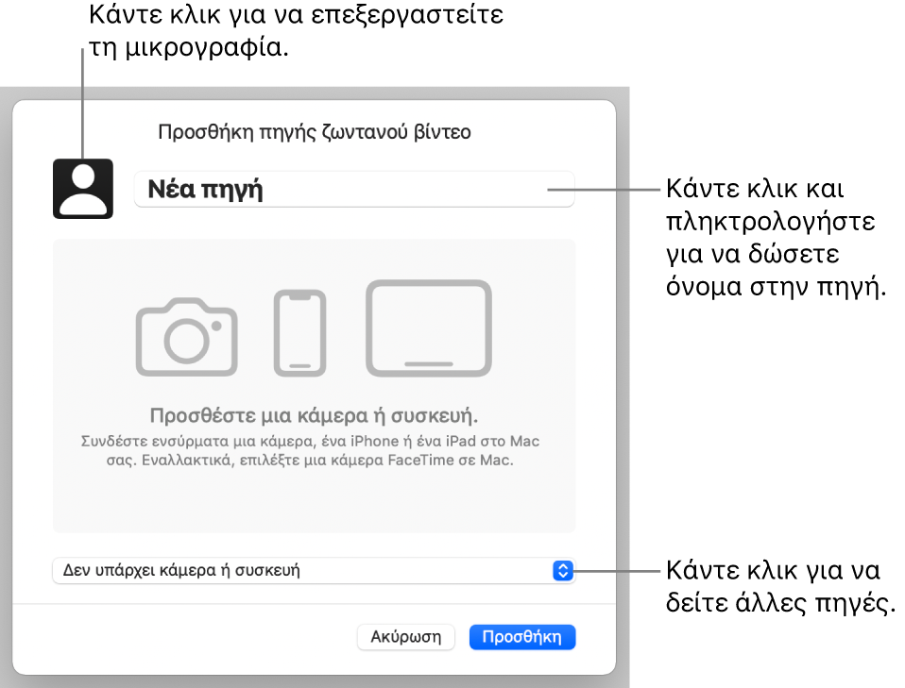The image size is (905, 688).
Task: Click the callout text about viewing other sources
Action: click(779, 587)
